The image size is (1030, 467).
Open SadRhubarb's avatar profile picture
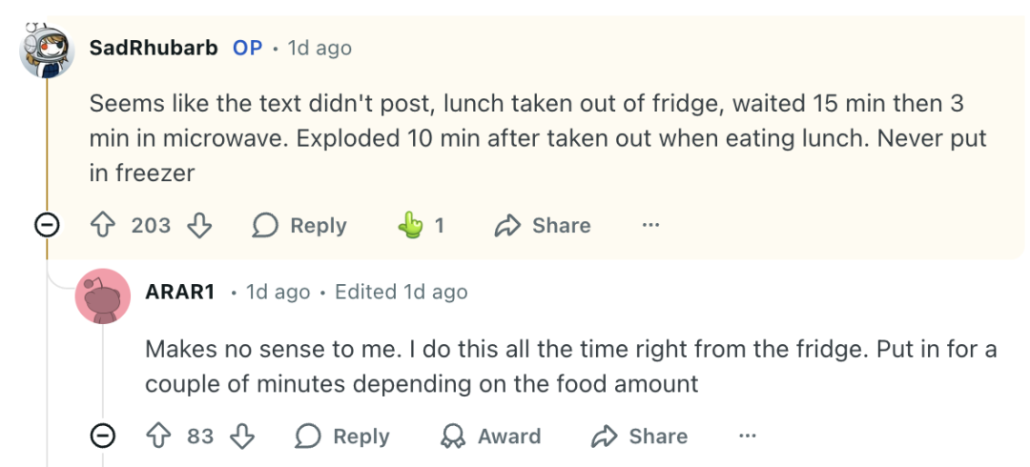click(x=47, y=50)
